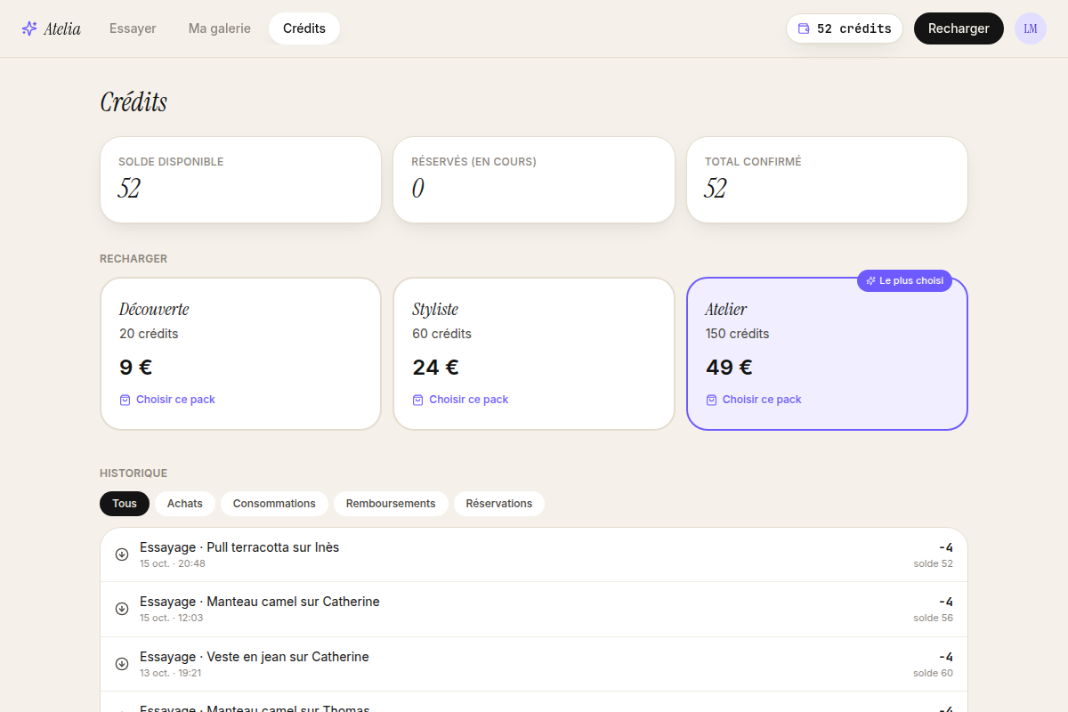This screenshot has height=712, width=1068.
Task: Click Essayage · Veste en jean sur Catherine
Action: pyautogui.click(x=255, y=657)
